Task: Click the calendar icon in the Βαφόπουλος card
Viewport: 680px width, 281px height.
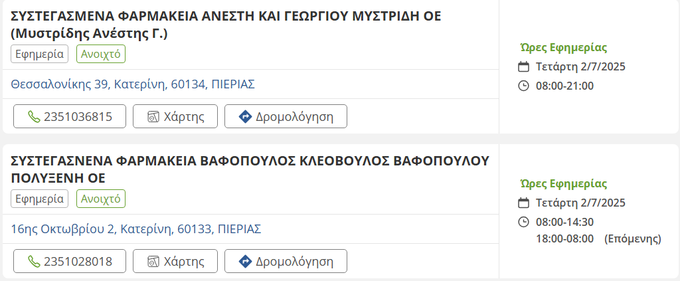Action: tap(523, 203)
